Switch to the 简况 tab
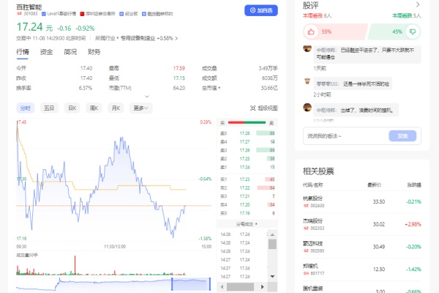 click(70, 52)
